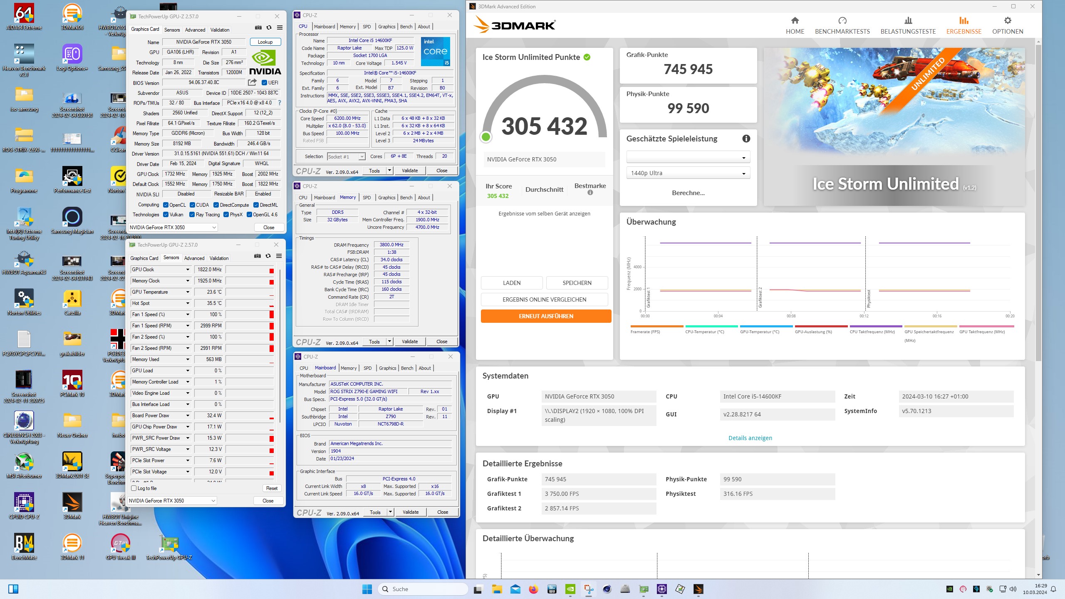Open MSI Afterburner desktop icon
Screen dimensions: 1065x599
pyautogui.click(x=24, y=465)
